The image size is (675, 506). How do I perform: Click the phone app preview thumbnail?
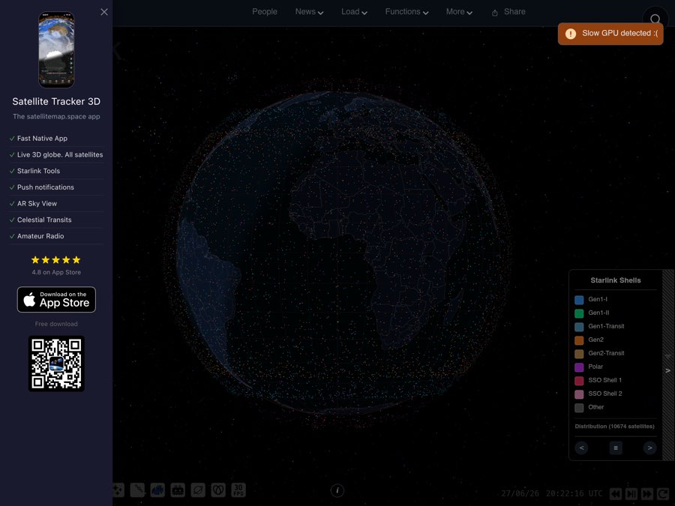[56, 50]
